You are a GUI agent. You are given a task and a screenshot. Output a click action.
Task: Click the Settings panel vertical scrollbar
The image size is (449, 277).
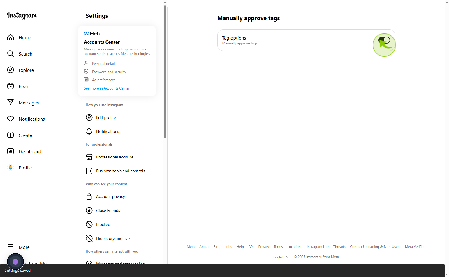click(165, 72)
